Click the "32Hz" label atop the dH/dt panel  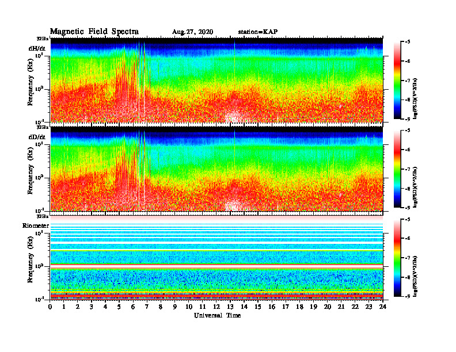(x=43, y=39)
